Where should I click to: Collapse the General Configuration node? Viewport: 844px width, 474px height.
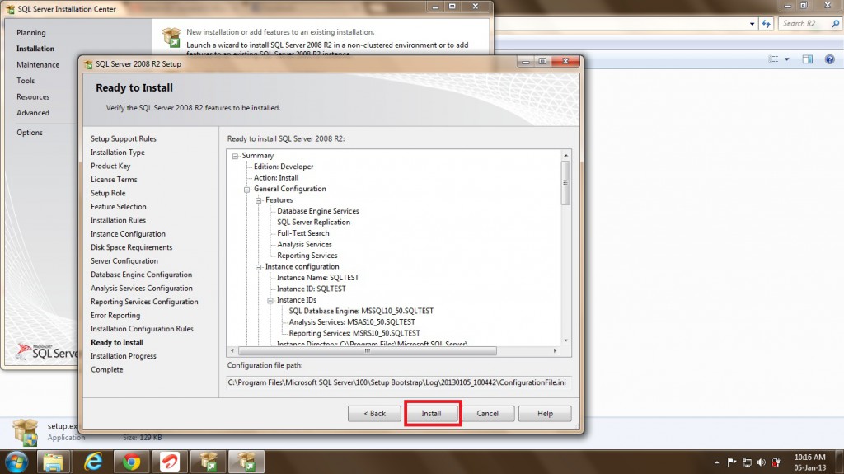246,189
